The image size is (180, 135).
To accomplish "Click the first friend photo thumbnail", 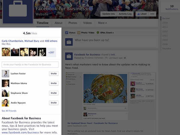I will 6,52.
